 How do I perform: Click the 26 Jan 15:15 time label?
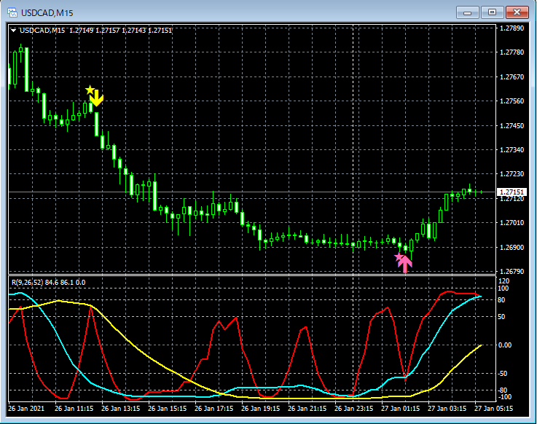coord(167,408)
